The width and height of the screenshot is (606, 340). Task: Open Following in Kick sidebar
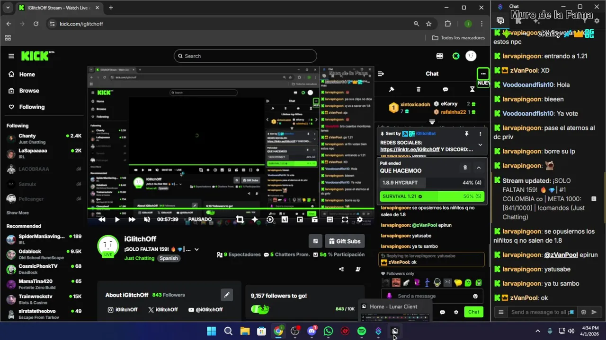pyautogui.click(x=32, y=107)
